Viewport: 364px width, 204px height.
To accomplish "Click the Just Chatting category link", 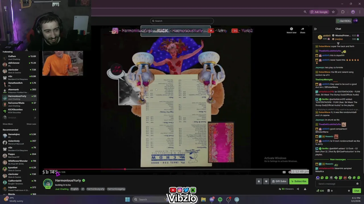I will click(x=62, y=189).
